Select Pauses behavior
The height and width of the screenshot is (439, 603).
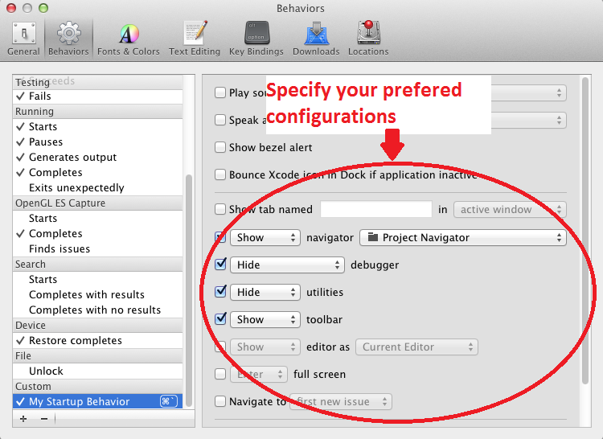click(x=97, y=142)
